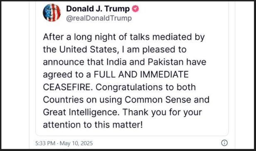Click the word Congratulations in the post

pyautogui.click(x=129, y=87)
